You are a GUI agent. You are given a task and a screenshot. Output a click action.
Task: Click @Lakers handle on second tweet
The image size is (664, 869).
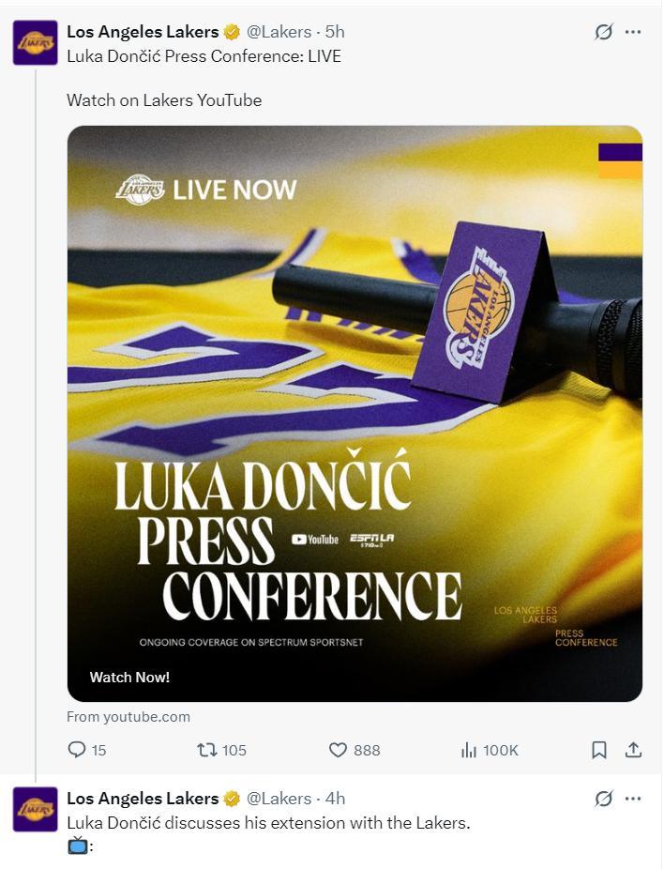tap(279, 799)
